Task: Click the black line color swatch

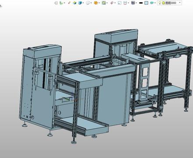Action: (141, 3)
